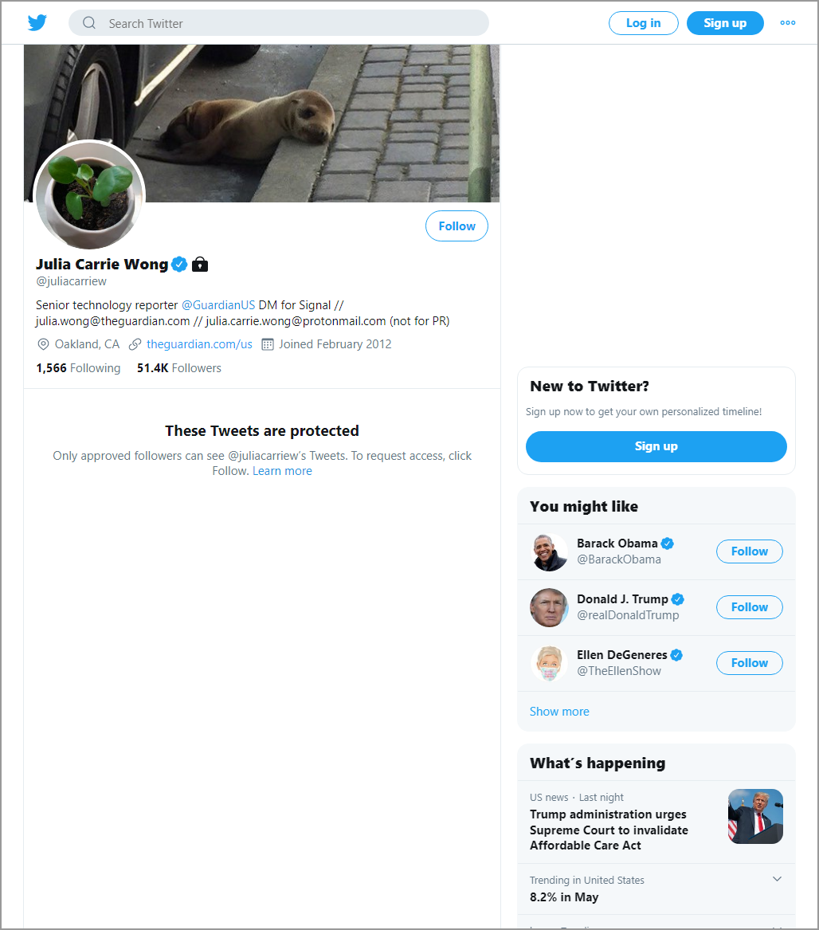
Task: Focus the Search Twitter input field
Action: (279, 23)
